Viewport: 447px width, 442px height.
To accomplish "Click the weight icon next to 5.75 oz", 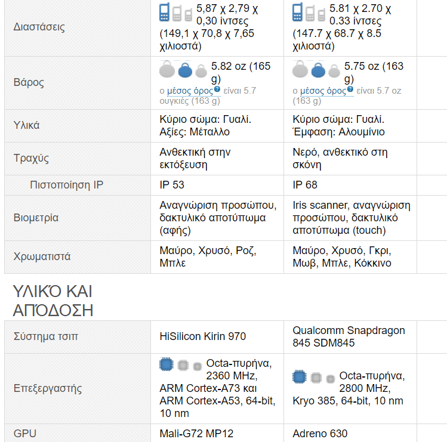I will pyautogui.click(x=317, y=70).
